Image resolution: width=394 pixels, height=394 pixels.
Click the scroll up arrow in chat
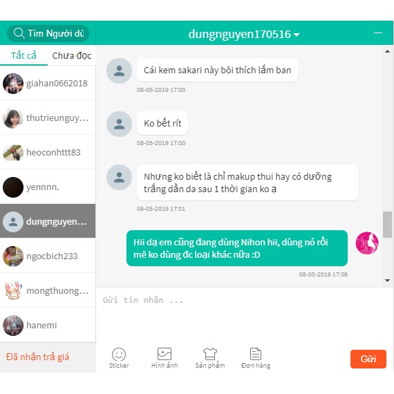[x=387, y=51]
